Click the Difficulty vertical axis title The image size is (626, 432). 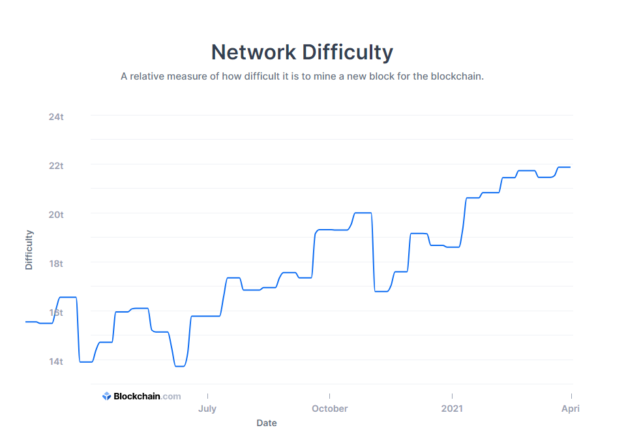(x=29, y=250)
